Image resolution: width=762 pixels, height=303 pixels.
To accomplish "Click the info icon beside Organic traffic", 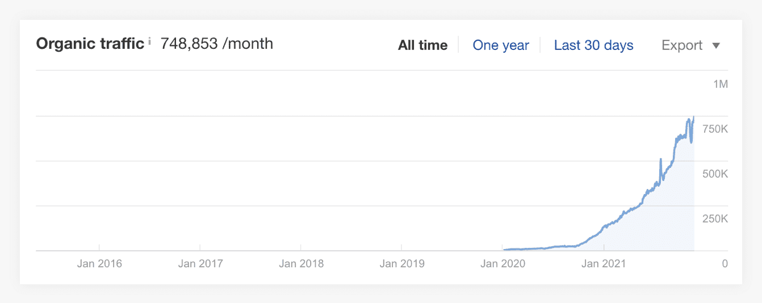I will pos(149,41).
